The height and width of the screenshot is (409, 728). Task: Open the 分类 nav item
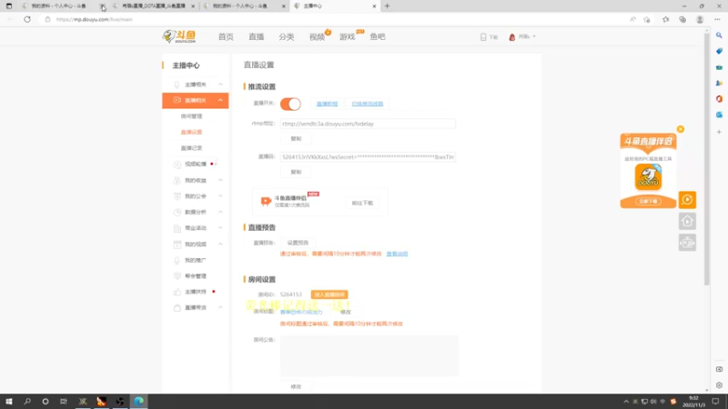pyautogui.click(x=286, y=36)
